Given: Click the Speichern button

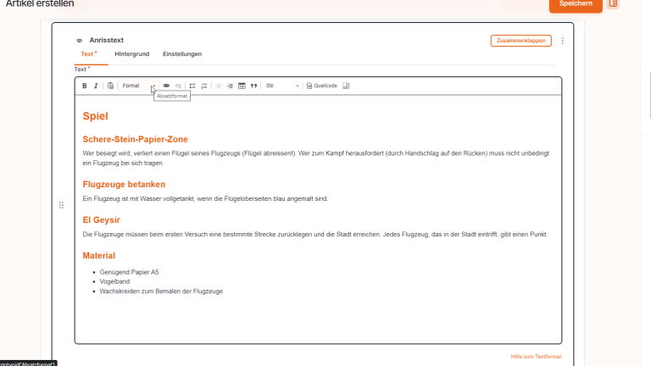Looking at the screenshot, I should (x=576, y=4).
